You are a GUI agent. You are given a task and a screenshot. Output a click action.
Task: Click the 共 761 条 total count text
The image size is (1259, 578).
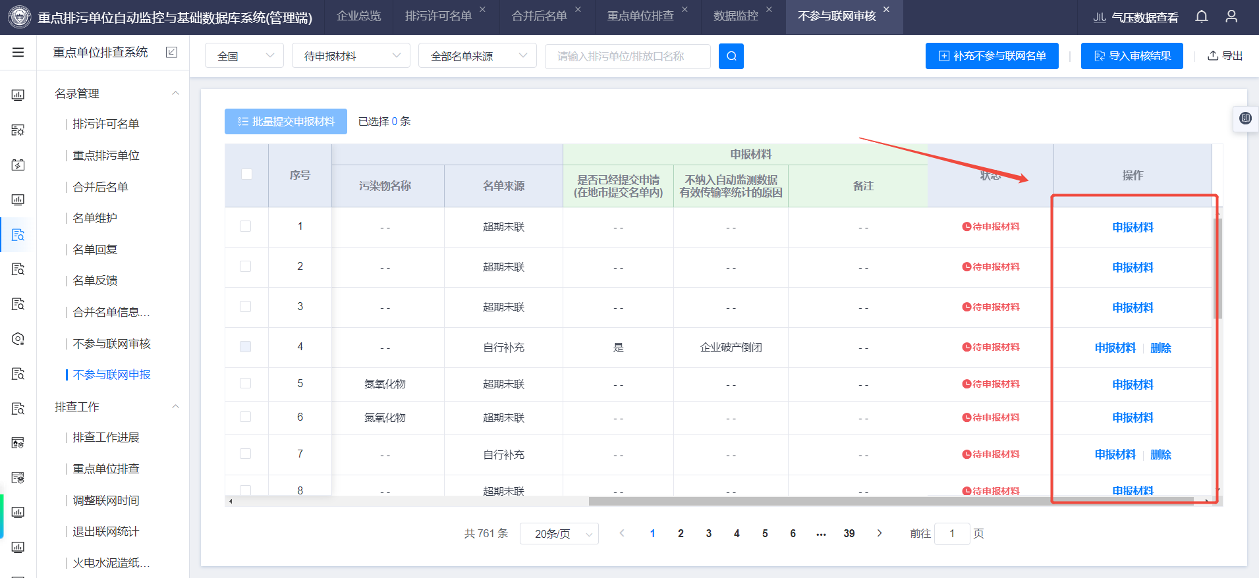tap(486, 533)
